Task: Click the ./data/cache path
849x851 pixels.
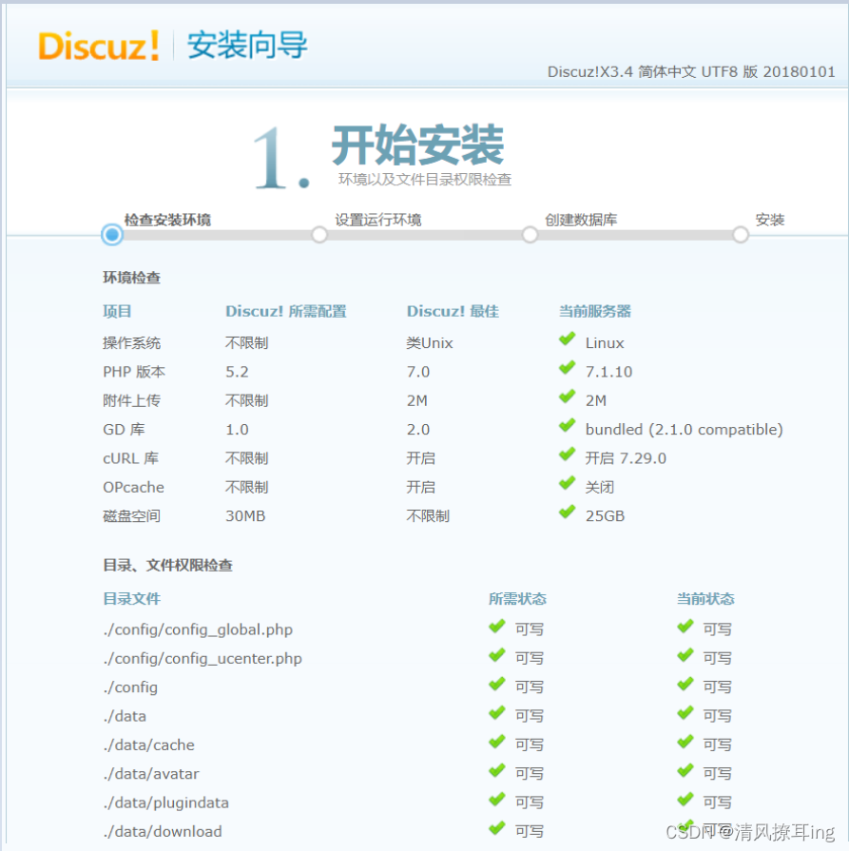Action: [x=148, y=745]
